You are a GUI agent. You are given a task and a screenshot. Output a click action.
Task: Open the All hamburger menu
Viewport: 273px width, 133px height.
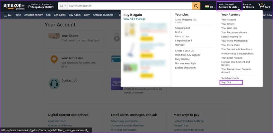point(8,15)
